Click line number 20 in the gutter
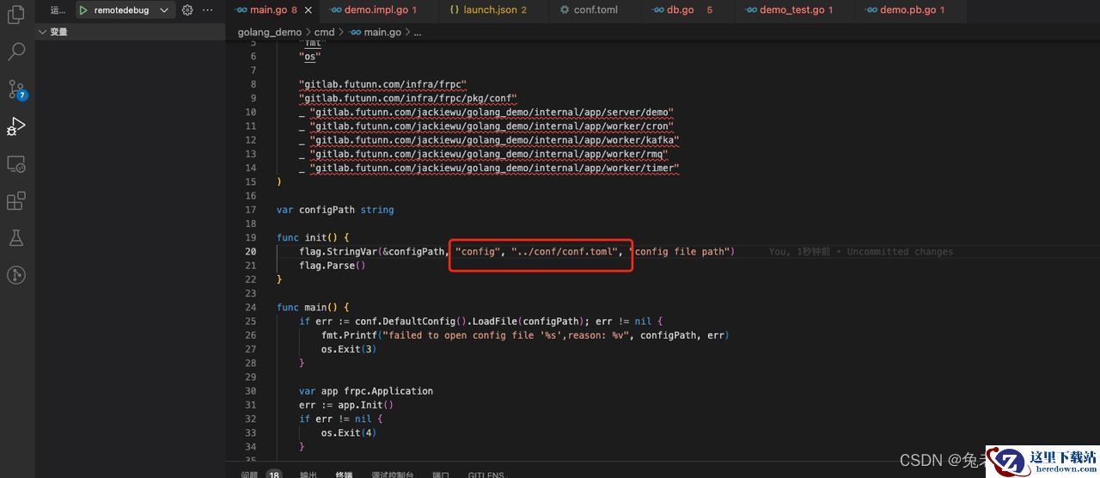This screenshot has width=1100, height=478. pos(250,252)
